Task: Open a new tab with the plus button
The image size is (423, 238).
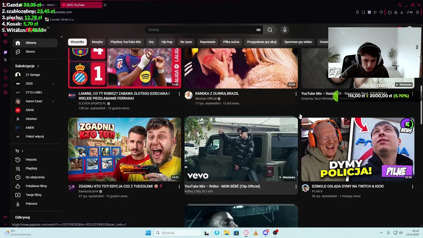Action: point(105,5)
